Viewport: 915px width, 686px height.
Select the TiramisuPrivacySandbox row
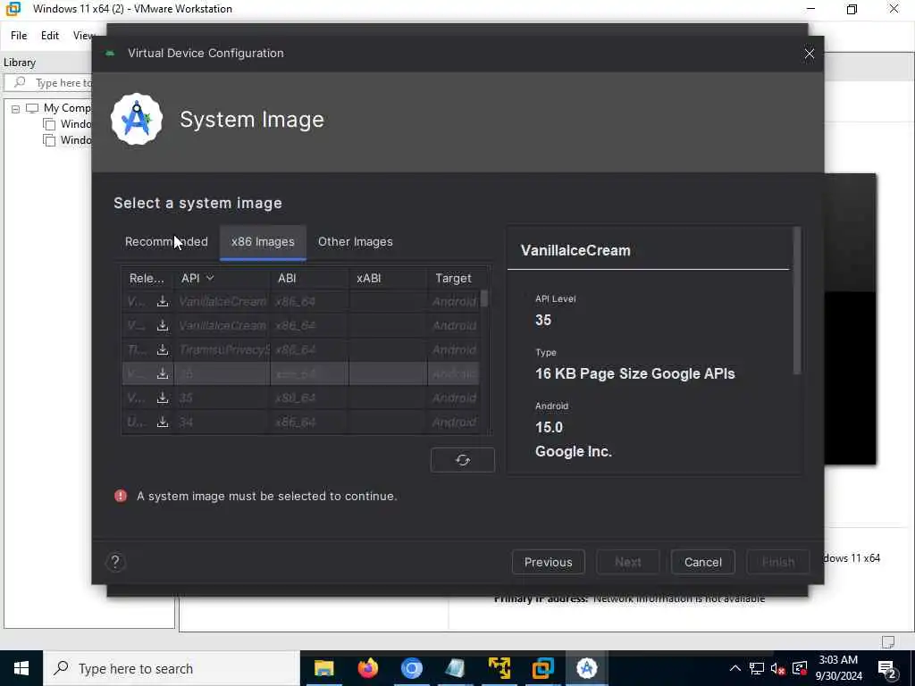point(300,349)
